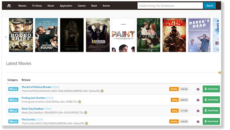Open the Reversion poster
Screen dimensions: 230x130
click(98, 35)
